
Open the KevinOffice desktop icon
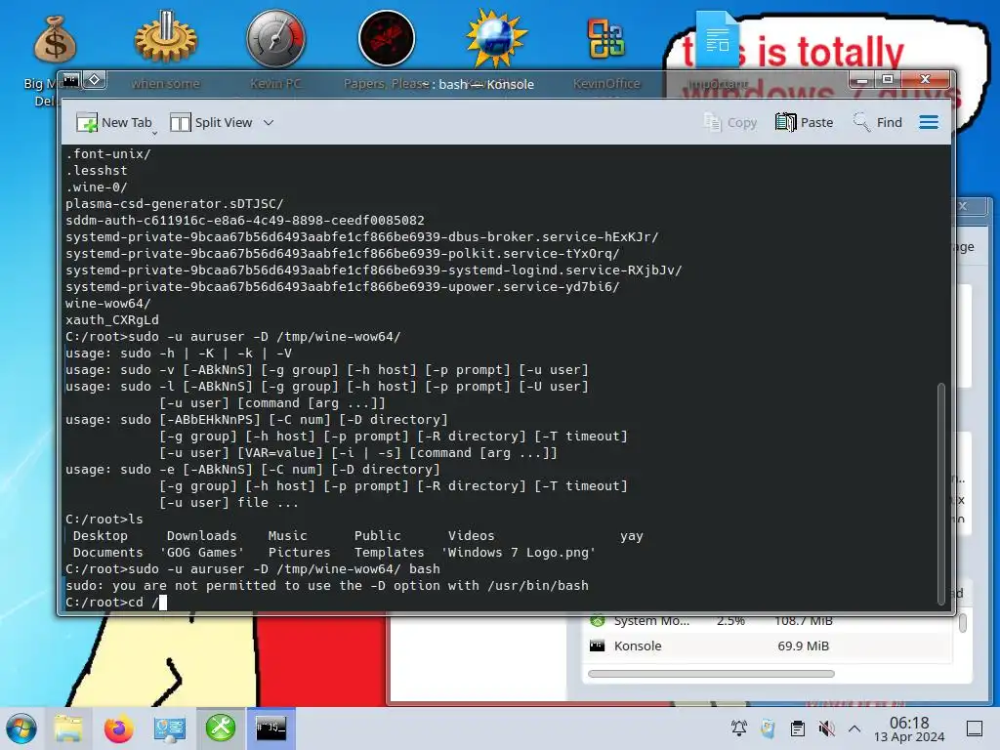click(x=605, y=38)
